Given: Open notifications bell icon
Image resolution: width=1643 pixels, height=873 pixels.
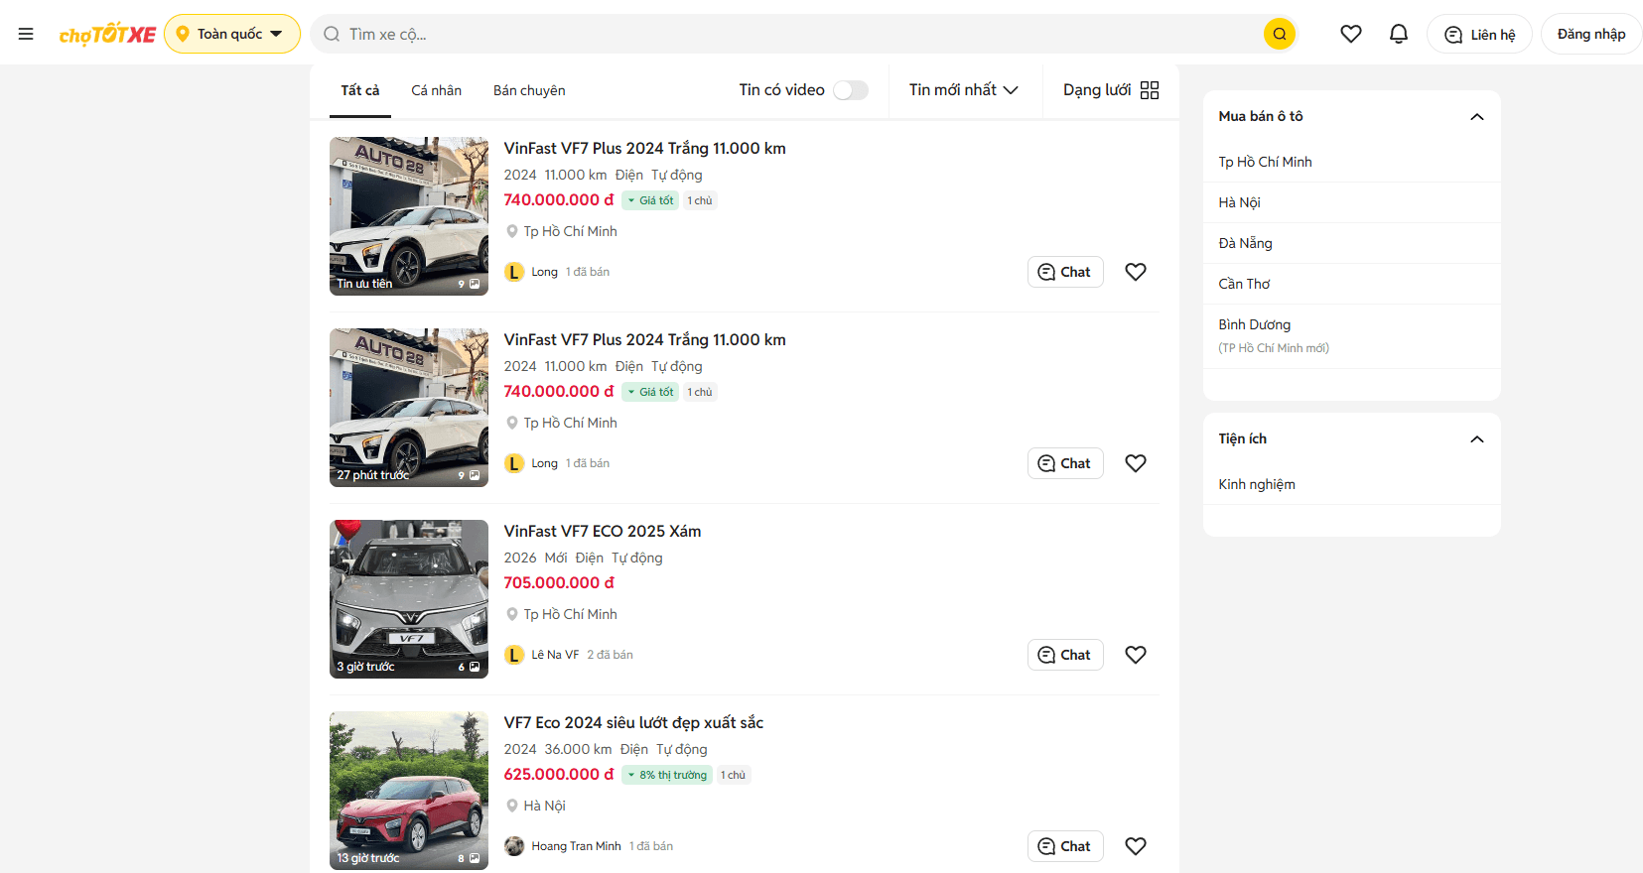Looking at the screenshot, I should point(1399,34).
